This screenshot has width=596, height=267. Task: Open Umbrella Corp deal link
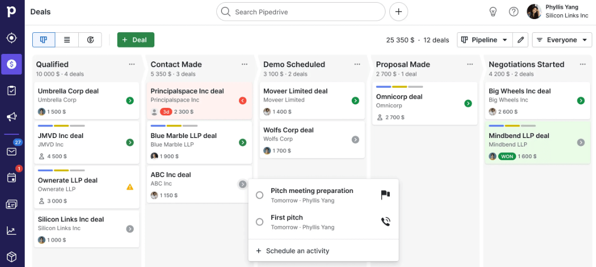68,91
